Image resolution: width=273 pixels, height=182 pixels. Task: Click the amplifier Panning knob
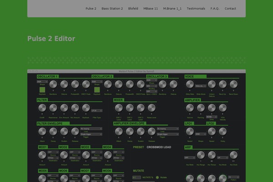pos(201,108)
